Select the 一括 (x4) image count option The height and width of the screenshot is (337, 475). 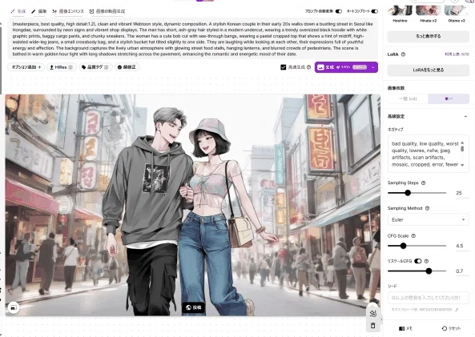coord(408,98)
